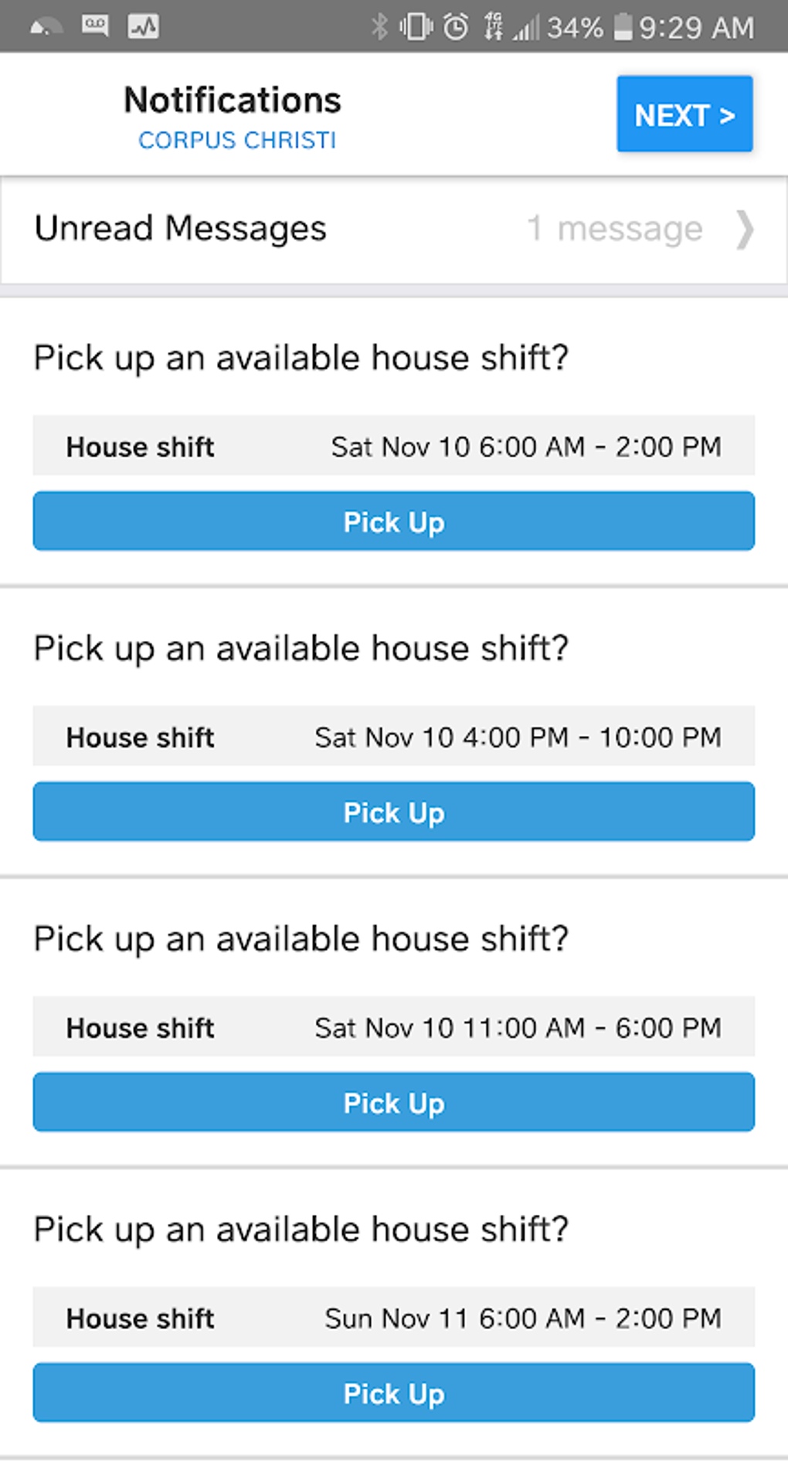
Task: Pick up Sun Nov 11 6:00 AM shift
Action: (394, 1393)
